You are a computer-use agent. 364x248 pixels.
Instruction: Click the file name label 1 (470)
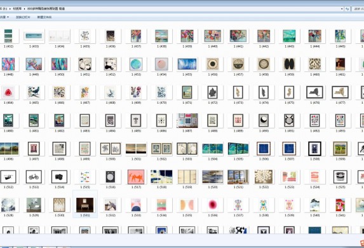161,103
